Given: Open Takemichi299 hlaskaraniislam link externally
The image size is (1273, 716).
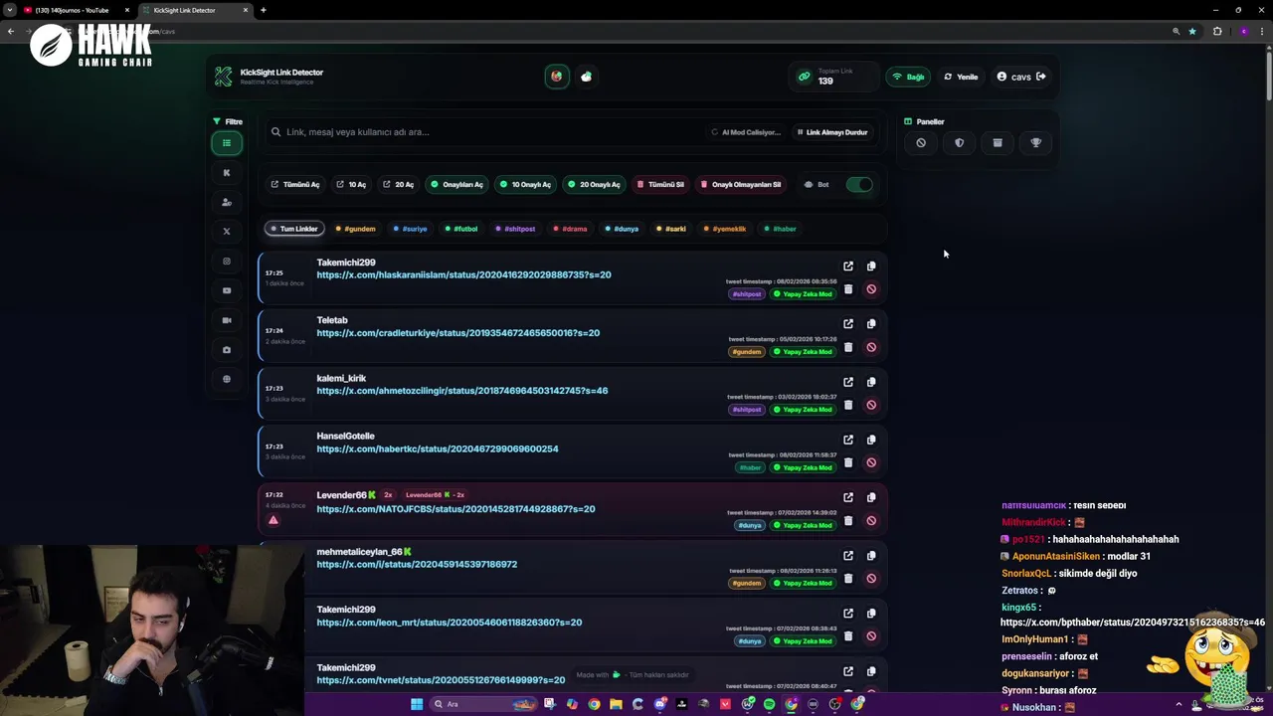Looking at the screenshot, I should click(848, 267).
